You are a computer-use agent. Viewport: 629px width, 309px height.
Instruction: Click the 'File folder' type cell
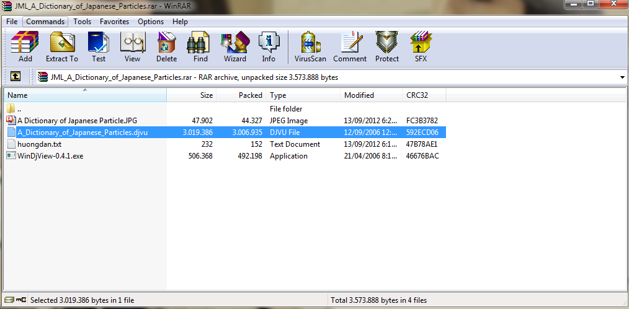click(x=286, y=109)
